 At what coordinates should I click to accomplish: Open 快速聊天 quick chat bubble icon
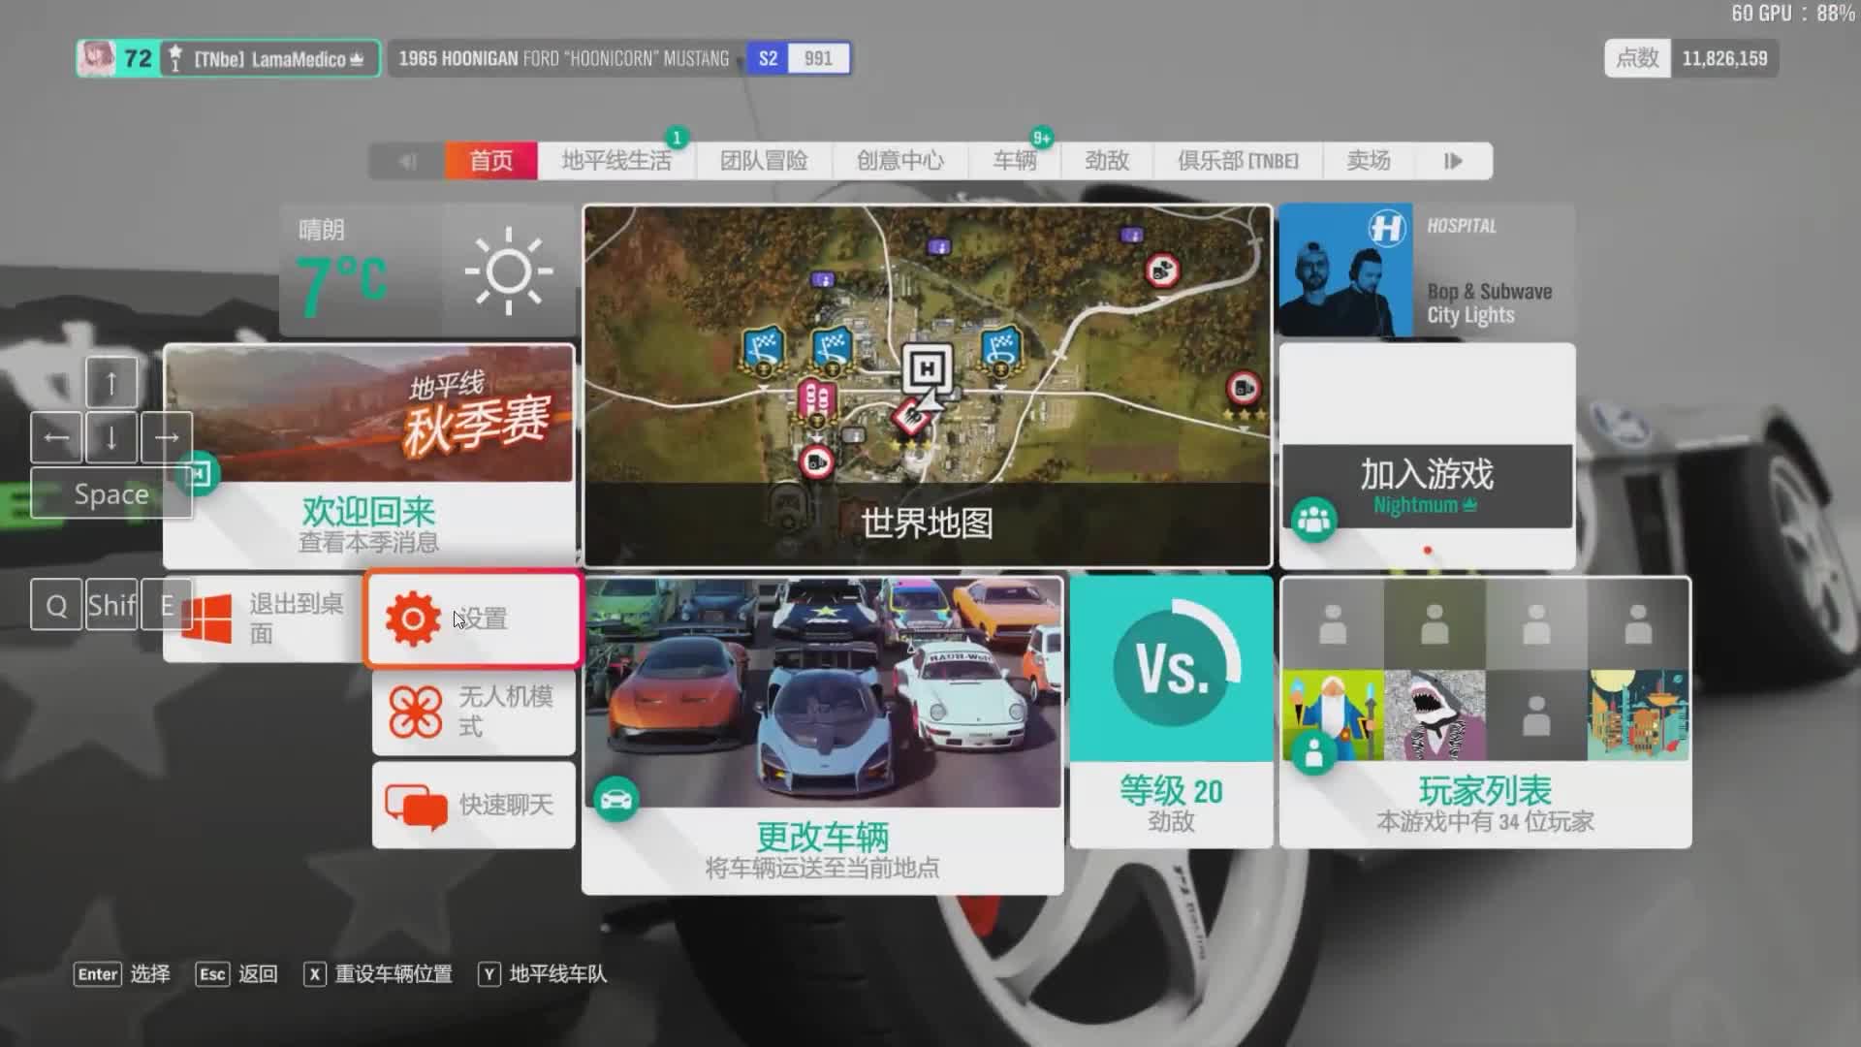[x=415, y=805]
